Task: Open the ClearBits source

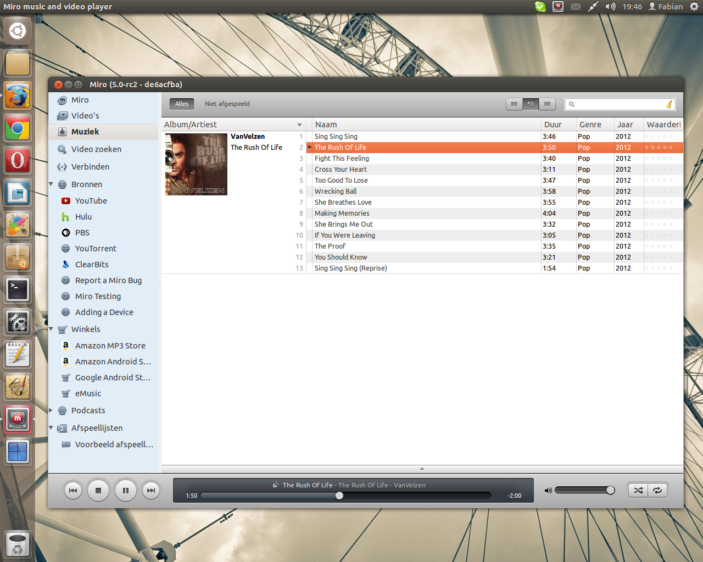Action: click(103, 265)
